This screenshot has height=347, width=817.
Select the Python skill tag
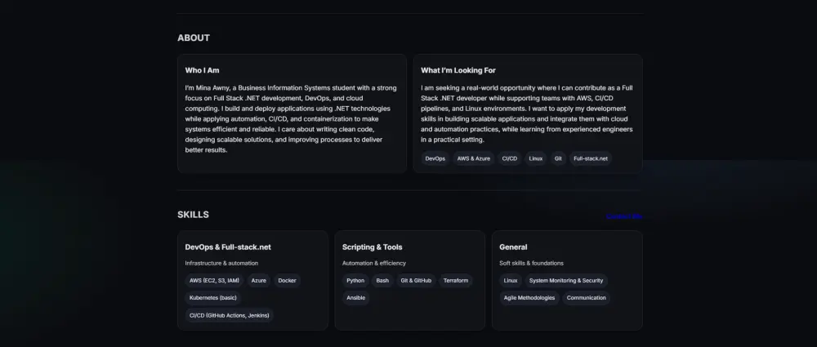pos(355,280)
